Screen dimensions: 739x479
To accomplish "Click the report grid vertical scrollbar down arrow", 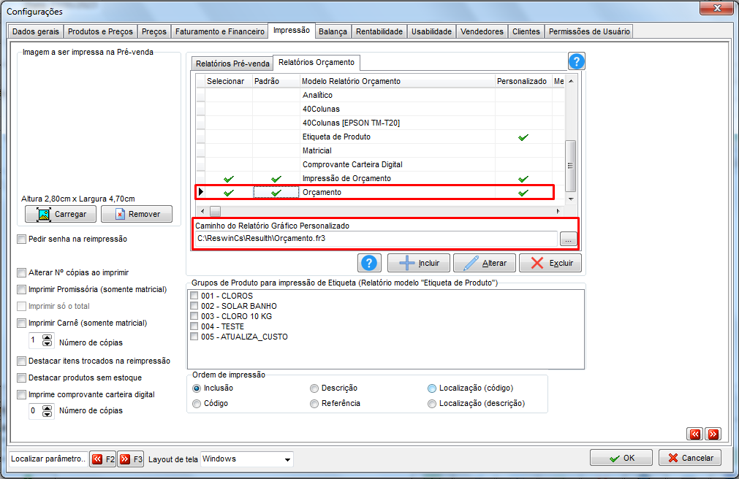I will click(571, 199).
